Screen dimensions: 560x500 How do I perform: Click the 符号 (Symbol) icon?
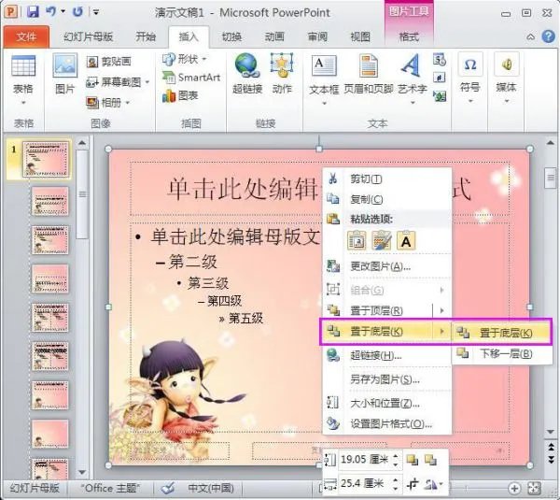pyautogui.click(x=470, y=73)
